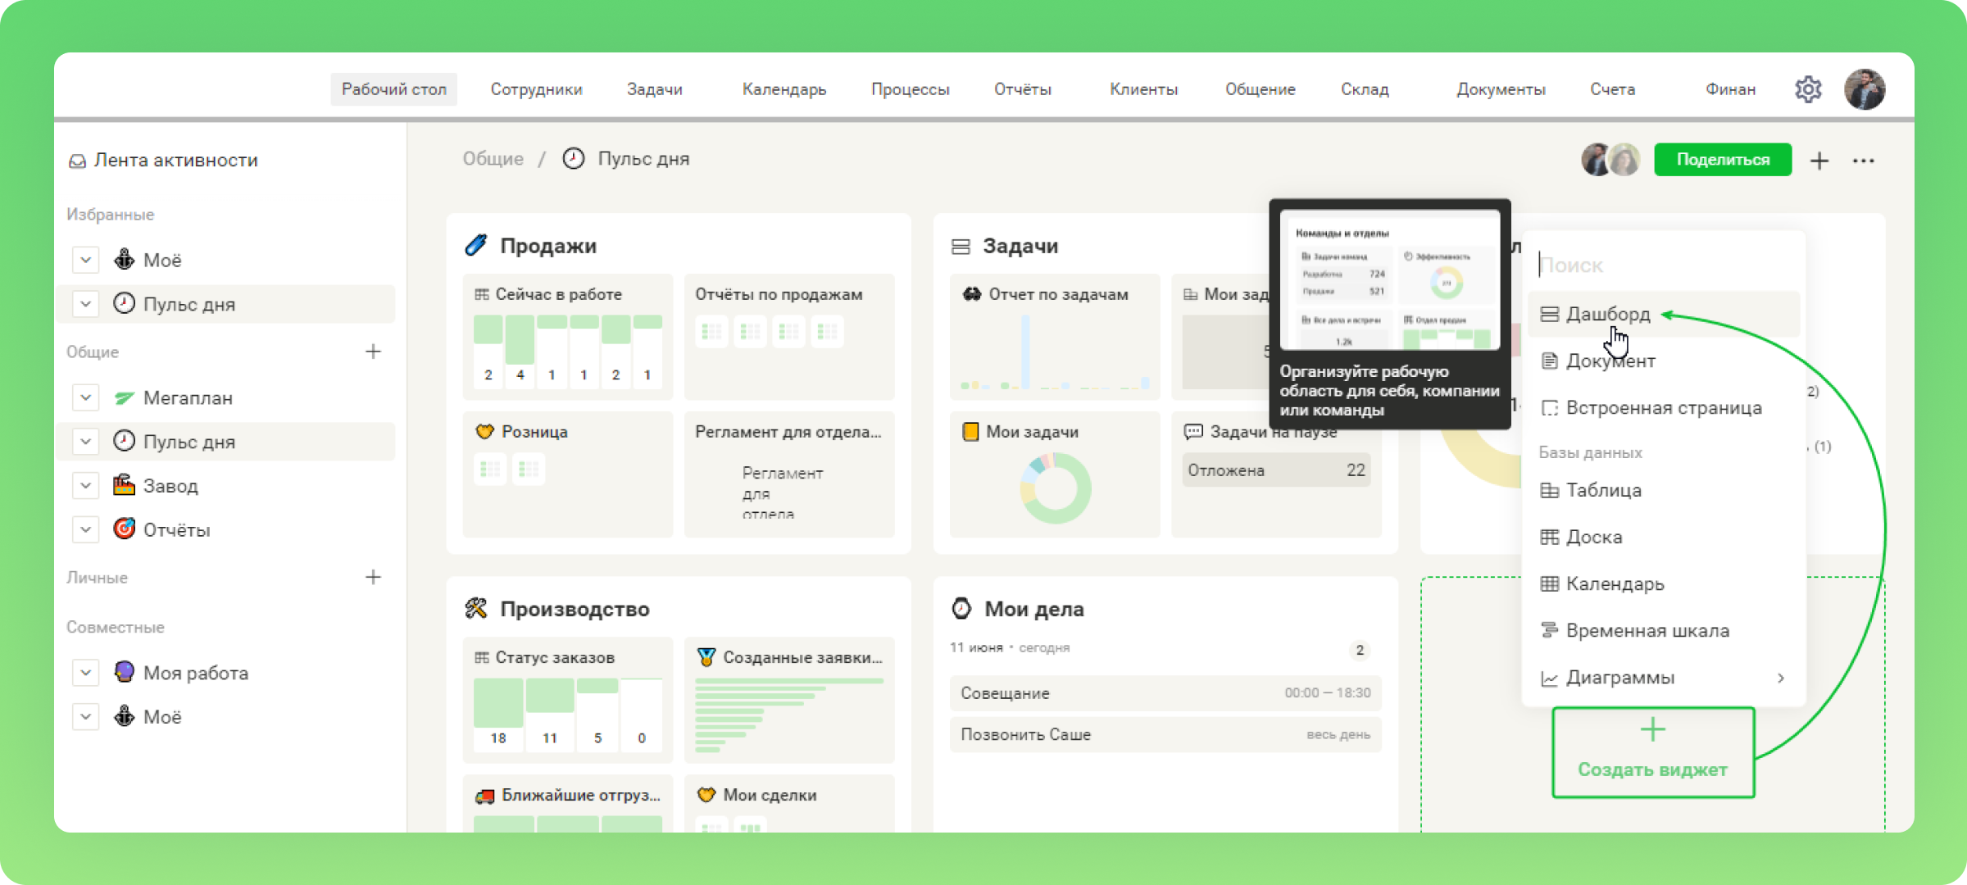
Task: Click the Ближайшие отгрузки truck icon
Action: tap(484, 795)
